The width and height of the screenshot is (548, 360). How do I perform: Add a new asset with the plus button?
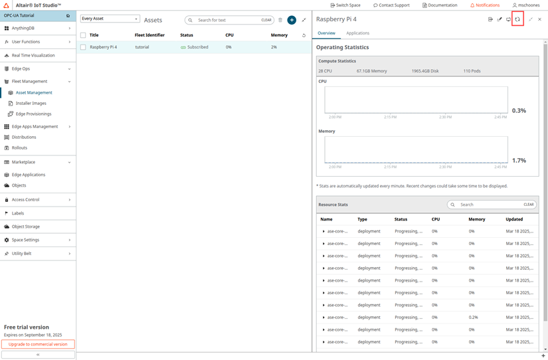tap(292, 20)
